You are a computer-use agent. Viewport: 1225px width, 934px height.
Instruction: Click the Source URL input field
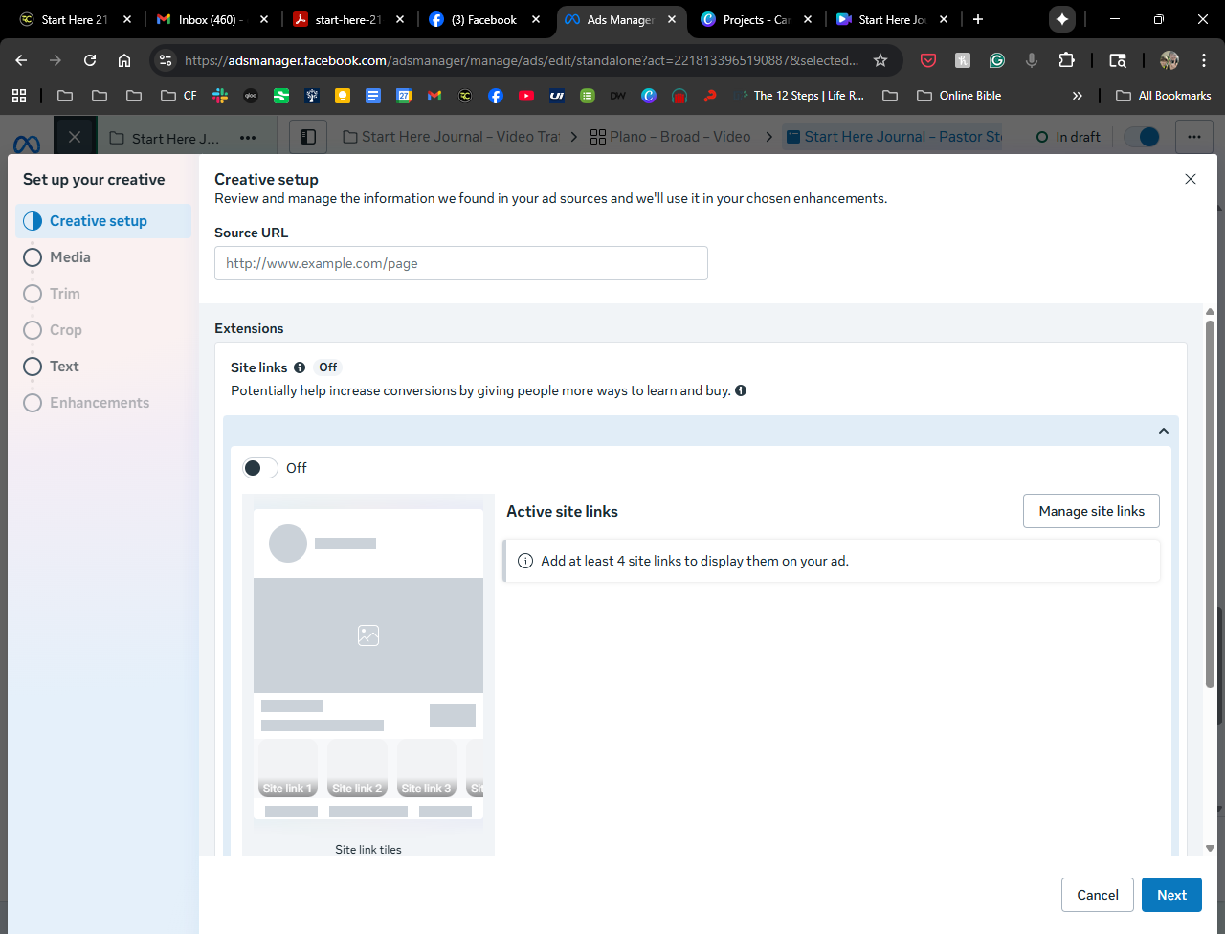pyautogui.click(x=460, y=263)
